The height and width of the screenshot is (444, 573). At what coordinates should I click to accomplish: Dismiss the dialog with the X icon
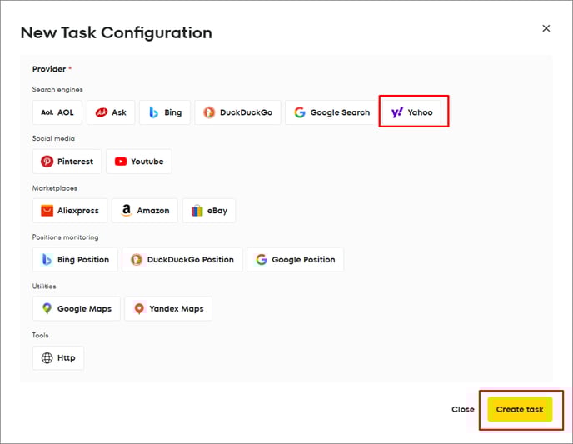coord(546,28)
